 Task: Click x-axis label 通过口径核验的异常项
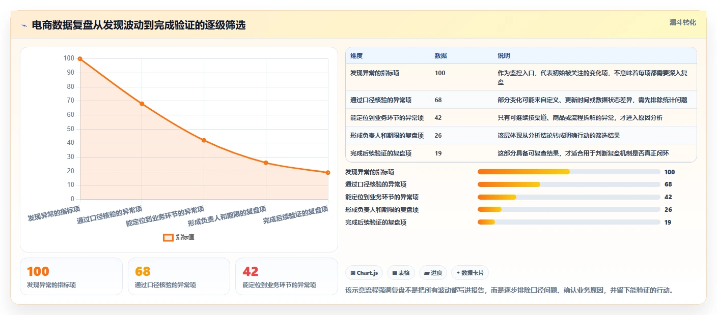pyautogui.click(x=109, y=215)
